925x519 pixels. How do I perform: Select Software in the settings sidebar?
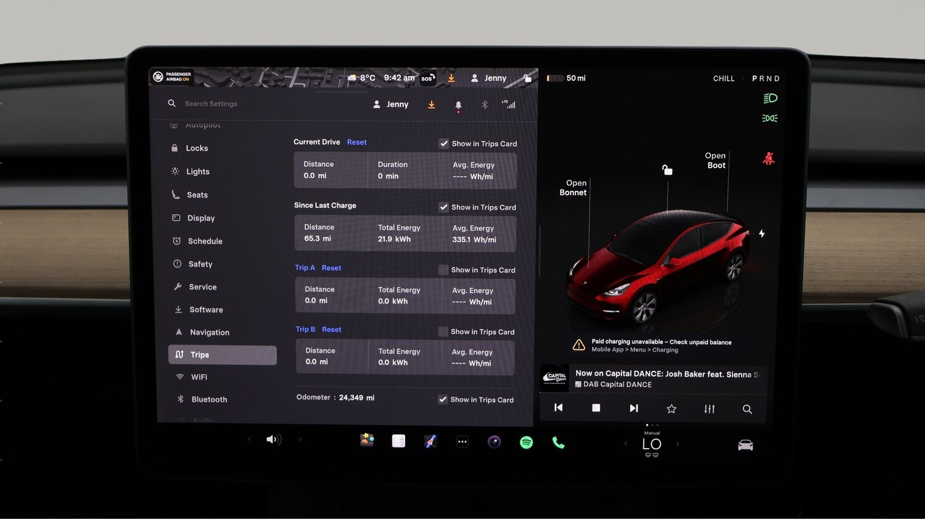coord(205,309)
